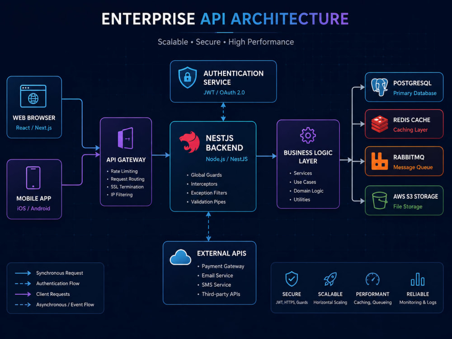452x339 pixels.
Task: Click the Use Cases bullet
Action: tap(303, 182)
